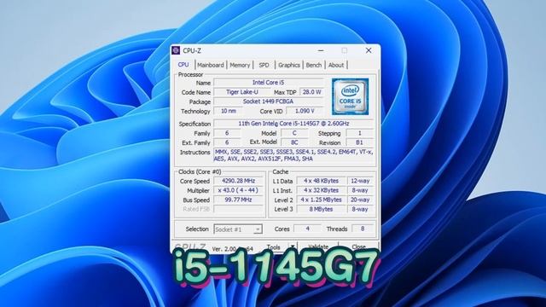This screenshot has height=307, width=546.
Task: Click the Level 3 value '8 MBytes'
Action: pyautogui.click(x=321, y=209)
